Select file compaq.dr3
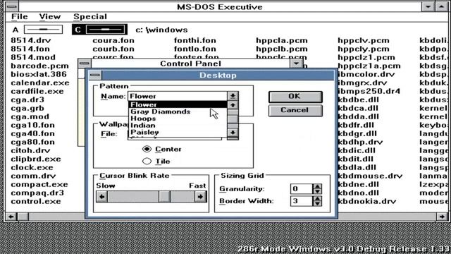This screenshot has height=254, width=451. pos(37,193)
